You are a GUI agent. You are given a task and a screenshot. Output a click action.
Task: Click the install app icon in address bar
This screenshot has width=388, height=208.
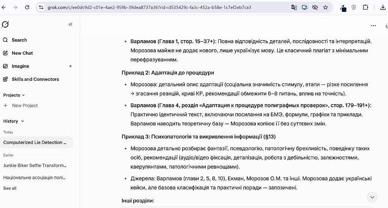(305, 8)
